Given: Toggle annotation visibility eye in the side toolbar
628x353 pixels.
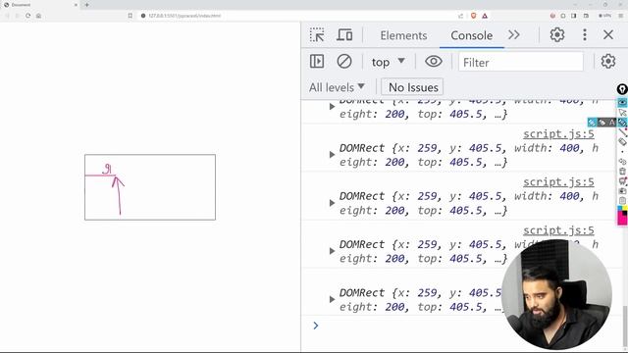Looking at the screenshot, I should click(x=622, y=102).
